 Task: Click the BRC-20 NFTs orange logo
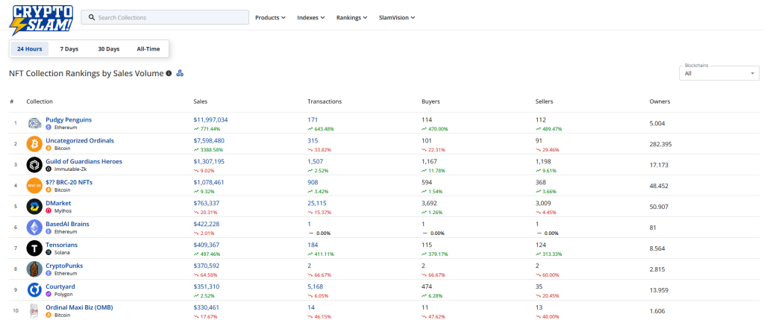[34, 186]
